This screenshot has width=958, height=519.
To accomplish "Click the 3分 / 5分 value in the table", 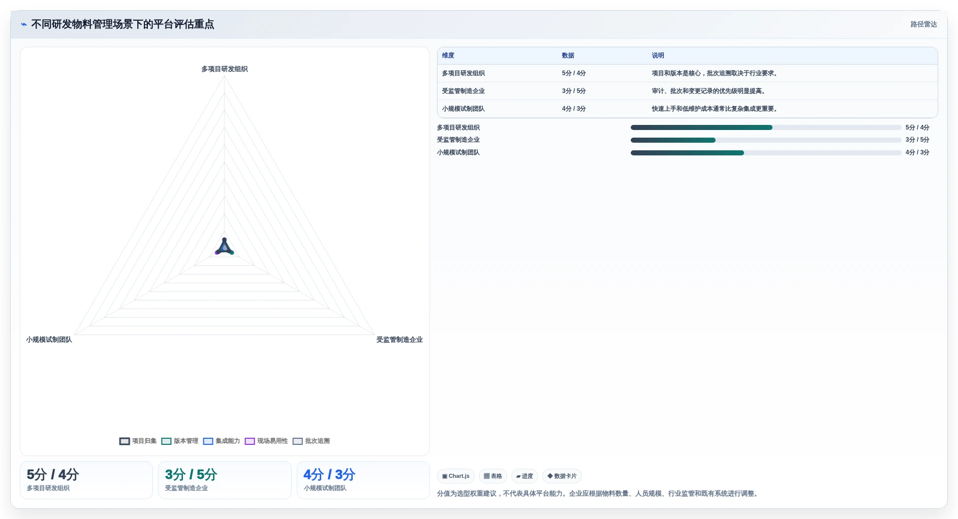I will pos(574,91).
